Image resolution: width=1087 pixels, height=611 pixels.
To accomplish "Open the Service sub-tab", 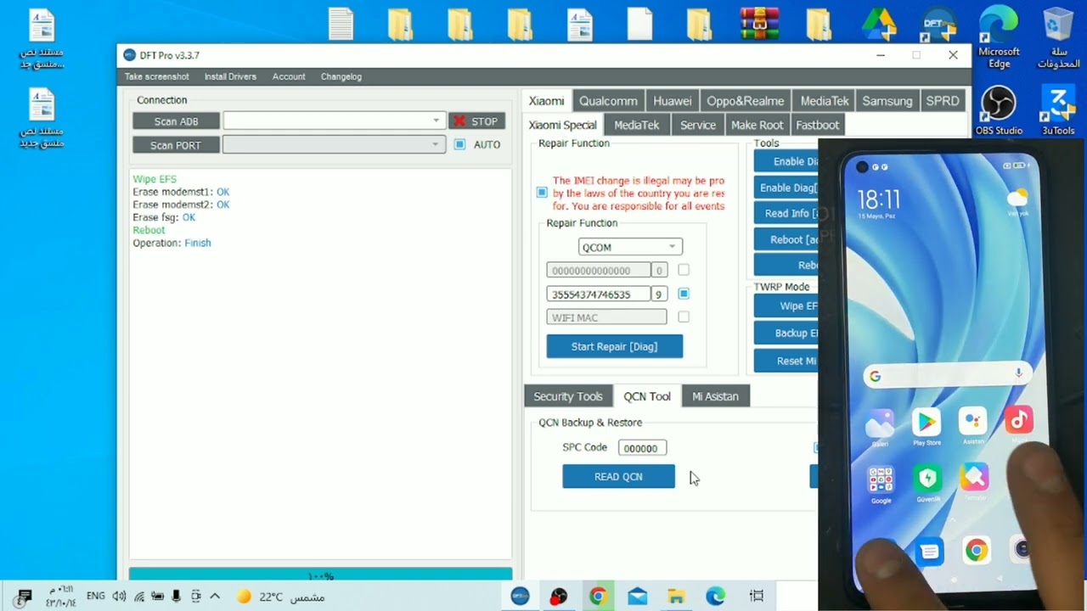I will point(698,125).
